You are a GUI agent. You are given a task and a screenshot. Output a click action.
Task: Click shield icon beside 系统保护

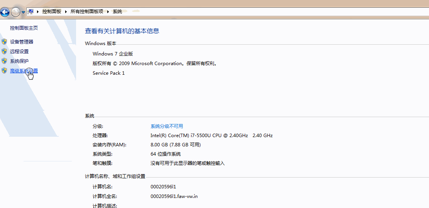click(4, 61)
